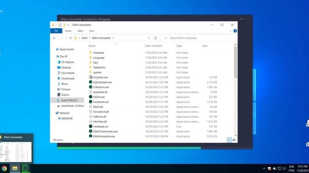Select the HdProm.dll file icon

point(90,116)
